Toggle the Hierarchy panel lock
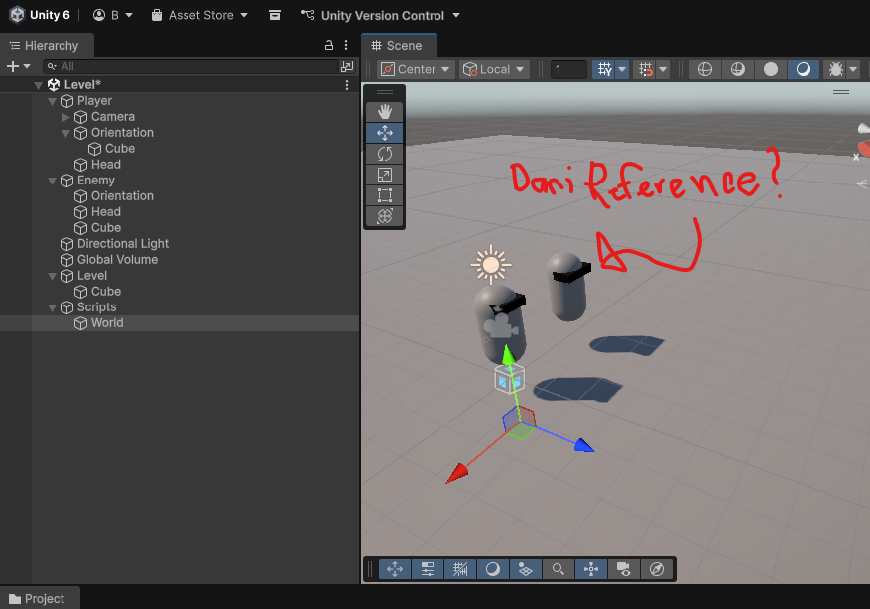 point(329,46)
